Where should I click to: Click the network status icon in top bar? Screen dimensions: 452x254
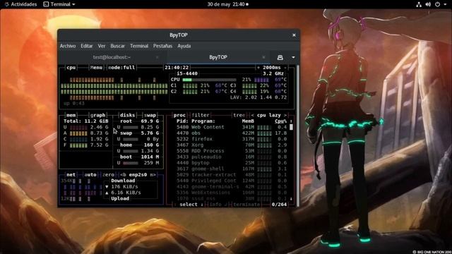419,4
